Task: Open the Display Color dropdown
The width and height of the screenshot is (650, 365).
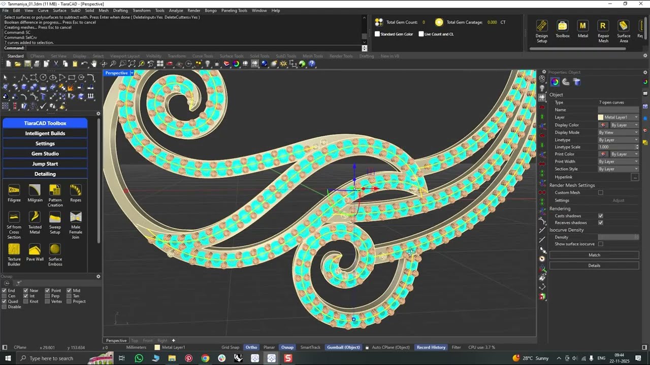Action: [619, 125]
